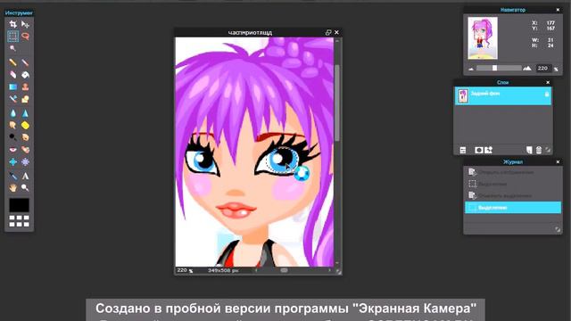Viewport: 571px width, 321px height.
Task: Open layer styles in the Layers panel
Action: click(x=489, y=150)
